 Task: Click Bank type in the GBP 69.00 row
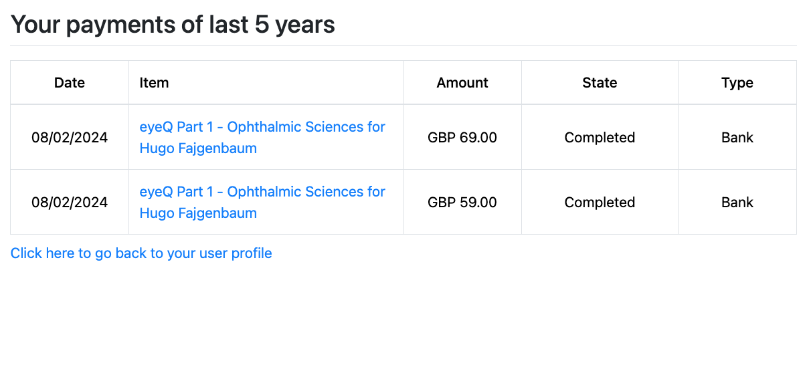737,138
